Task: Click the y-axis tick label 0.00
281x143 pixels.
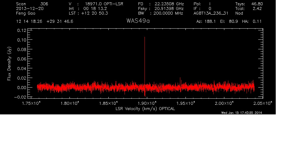Action: coord(22,88)
